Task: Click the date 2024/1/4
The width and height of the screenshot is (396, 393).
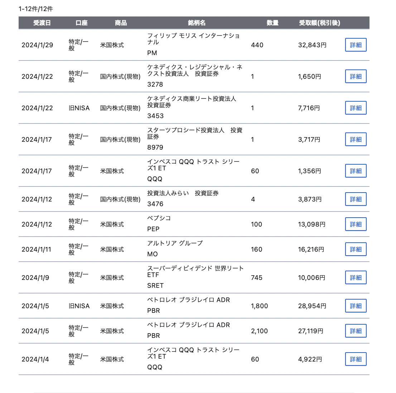Action: coord(35,359)
